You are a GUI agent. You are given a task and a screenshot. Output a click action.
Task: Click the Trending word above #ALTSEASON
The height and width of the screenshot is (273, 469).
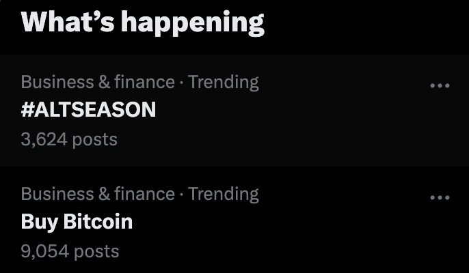click(x=224, y=83)
